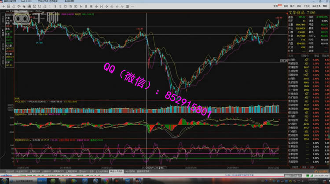
Task: Click the 2020/01/22 date marker on the time axis
Action: [152, 167]
